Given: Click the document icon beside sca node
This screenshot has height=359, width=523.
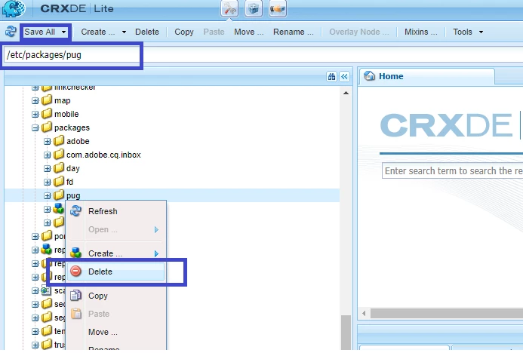Looking at the screenshot, I should (46, 290).
